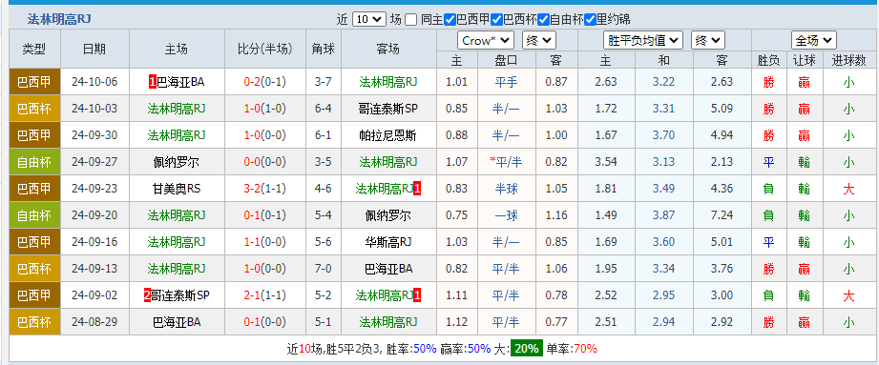Open the 终 dropdown beside Crow*
Image resolution: width=879 pixels, height=365 pixels.
click(538, 40)
